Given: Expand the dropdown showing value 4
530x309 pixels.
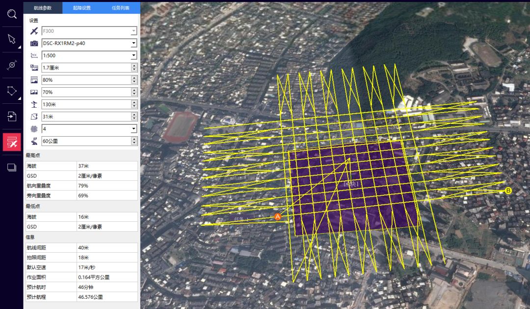Looking at the screenshot, I should 133,129.
